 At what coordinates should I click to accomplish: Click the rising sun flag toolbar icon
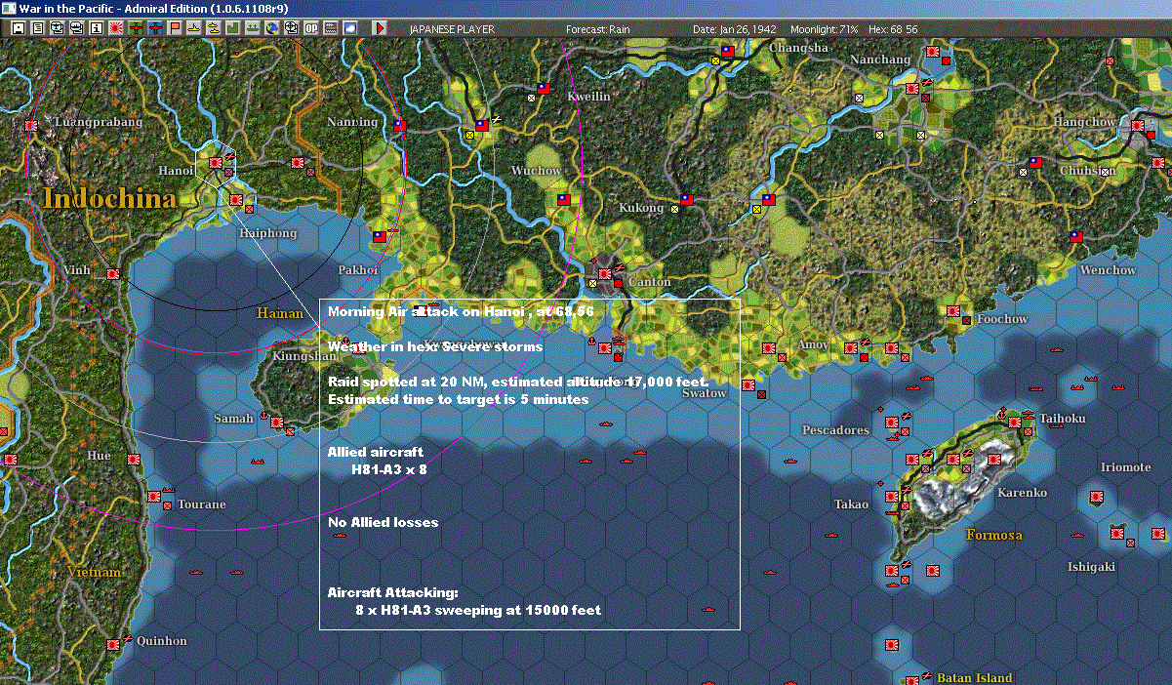click(115, 28)
